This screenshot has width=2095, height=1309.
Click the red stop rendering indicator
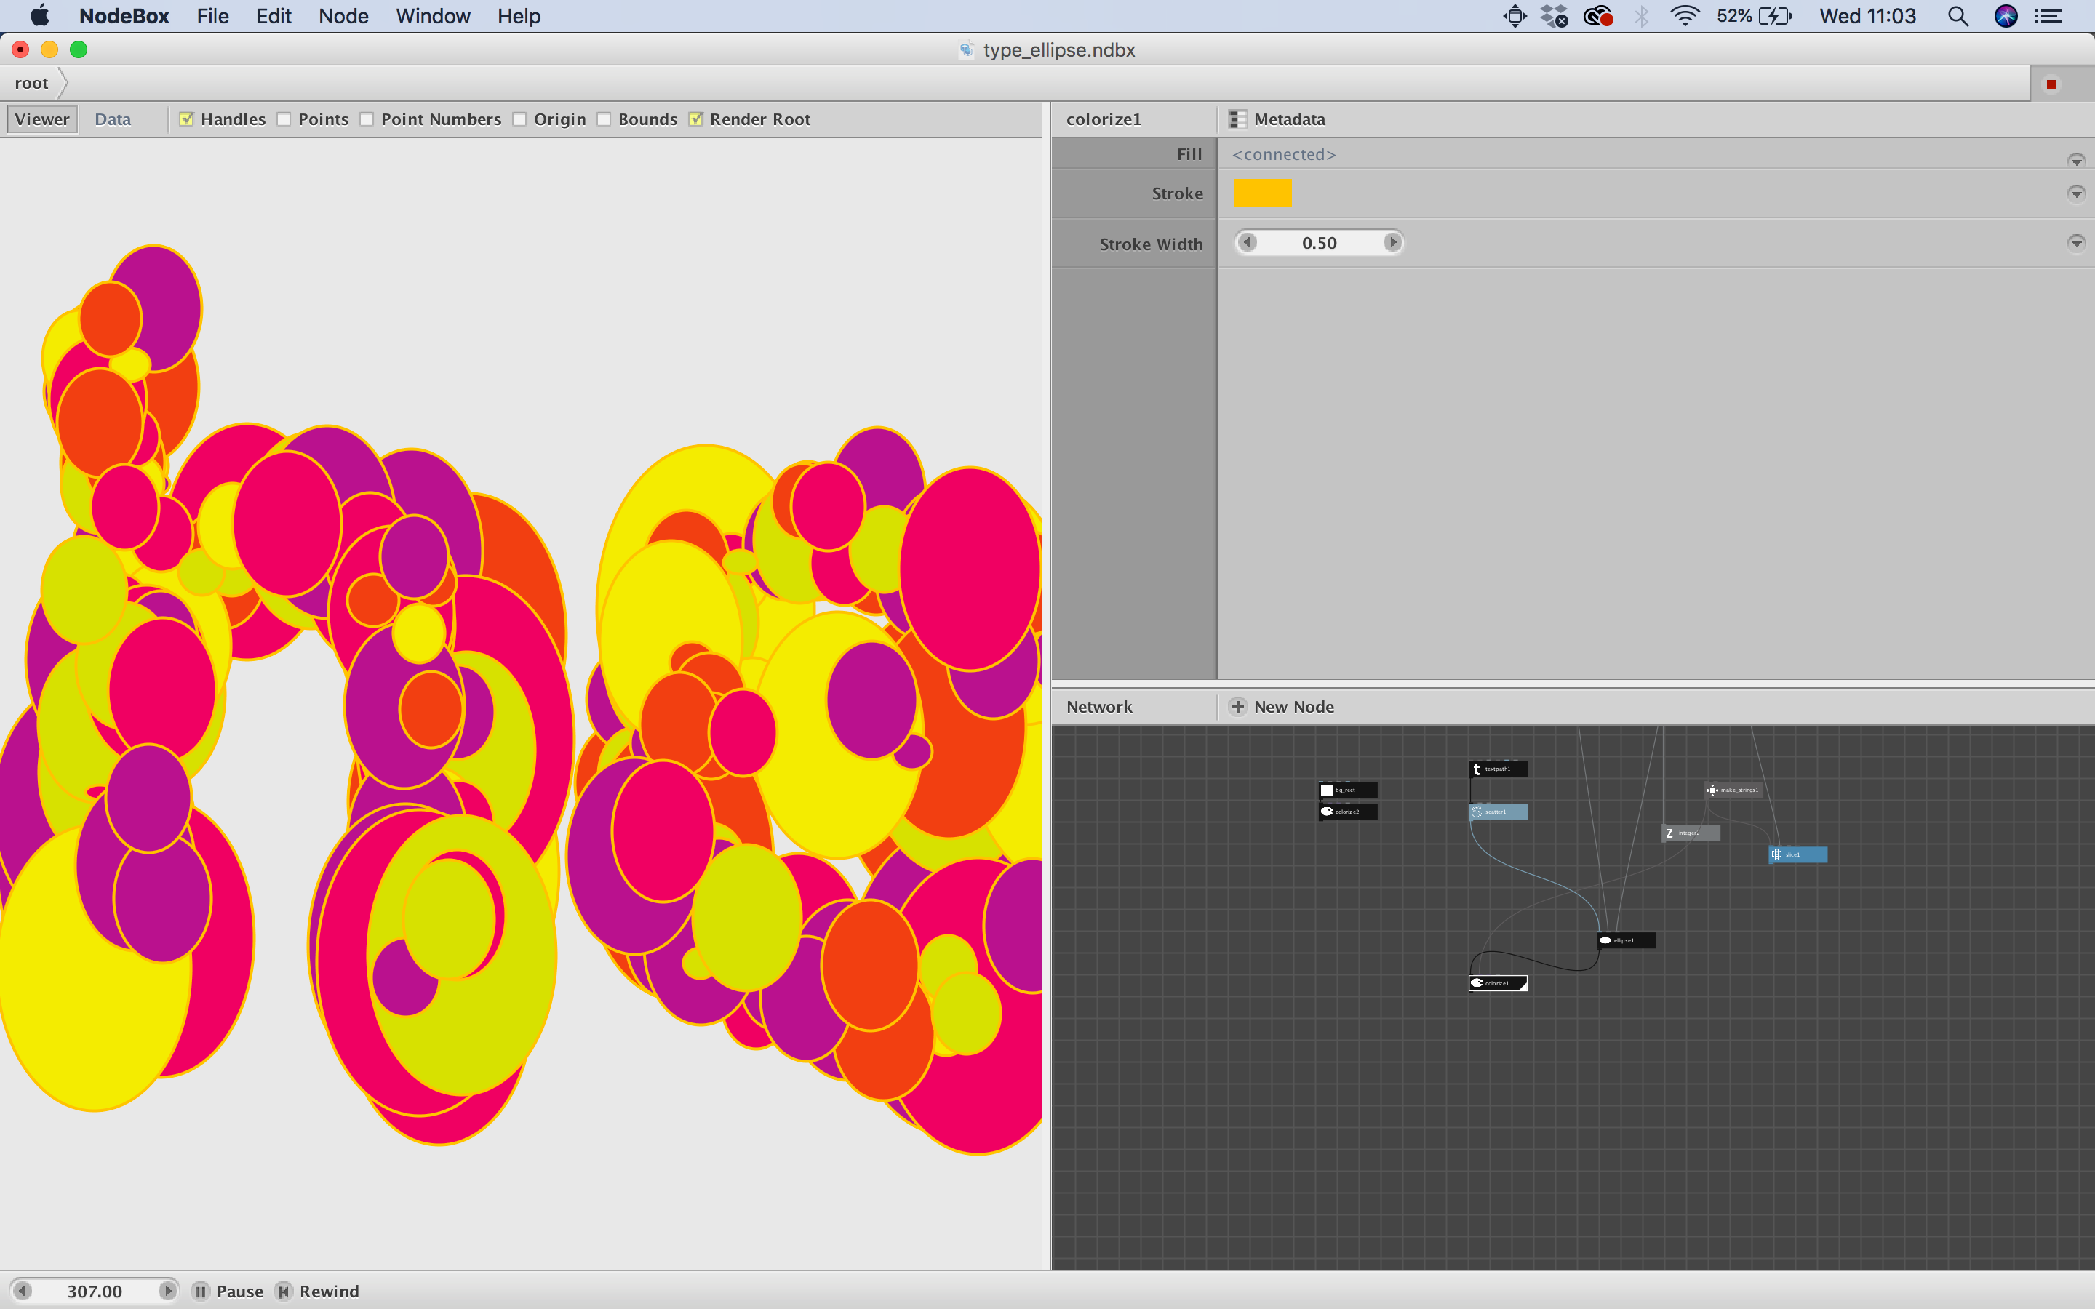(2051, 84)
